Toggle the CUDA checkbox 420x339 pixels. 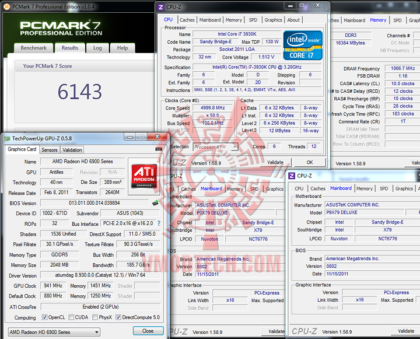tap(71, 317)
